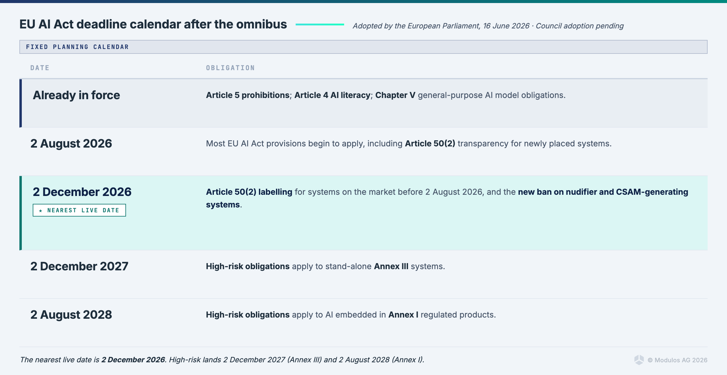Image resolution: width=727 pixels, height=375 pixels.
Task: Click the subtitle 'Adopted by the European Parliament, 16 June 2026'
Action: (441, 26)
